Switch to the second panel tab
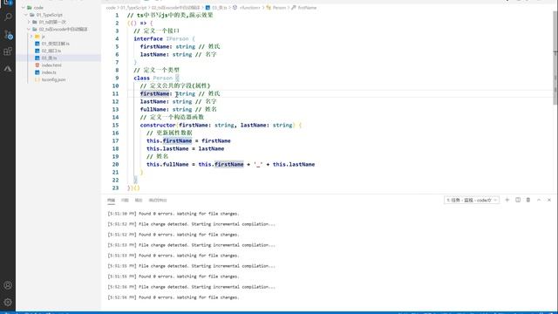 (125, 200)
